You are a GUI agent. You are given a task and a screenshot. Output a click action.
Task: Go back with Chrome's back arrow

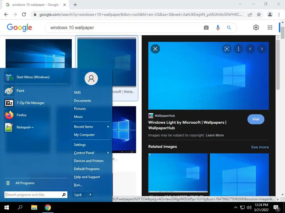point(6,14)
